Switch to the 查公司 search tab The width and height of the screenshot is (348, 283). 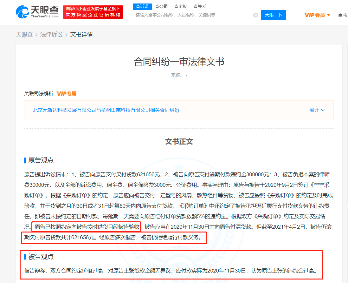click(161, 6)
